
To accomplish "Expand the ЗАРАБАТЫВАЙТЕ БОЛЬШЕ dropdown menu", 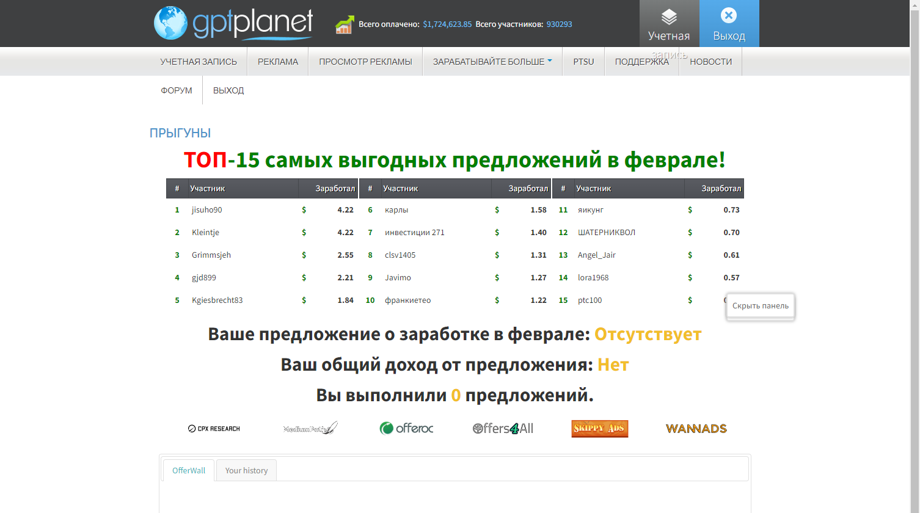I will pyautogui.click(x=492, y=62).
